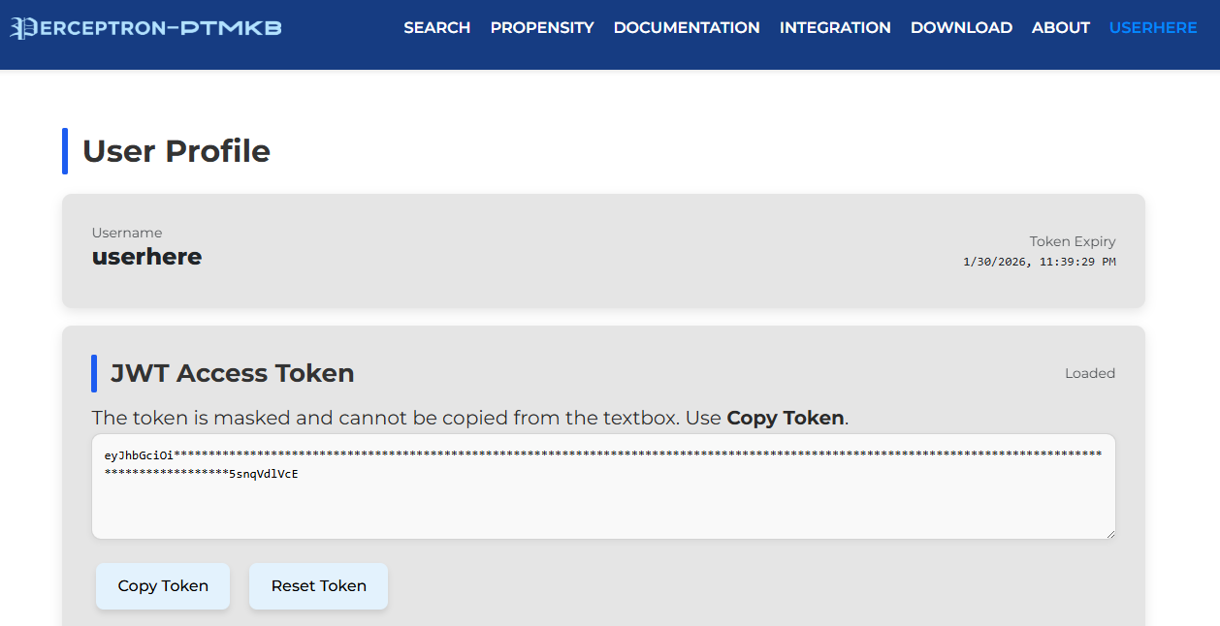
Task: Go to the Propensity page
Action: pos(541,28)
